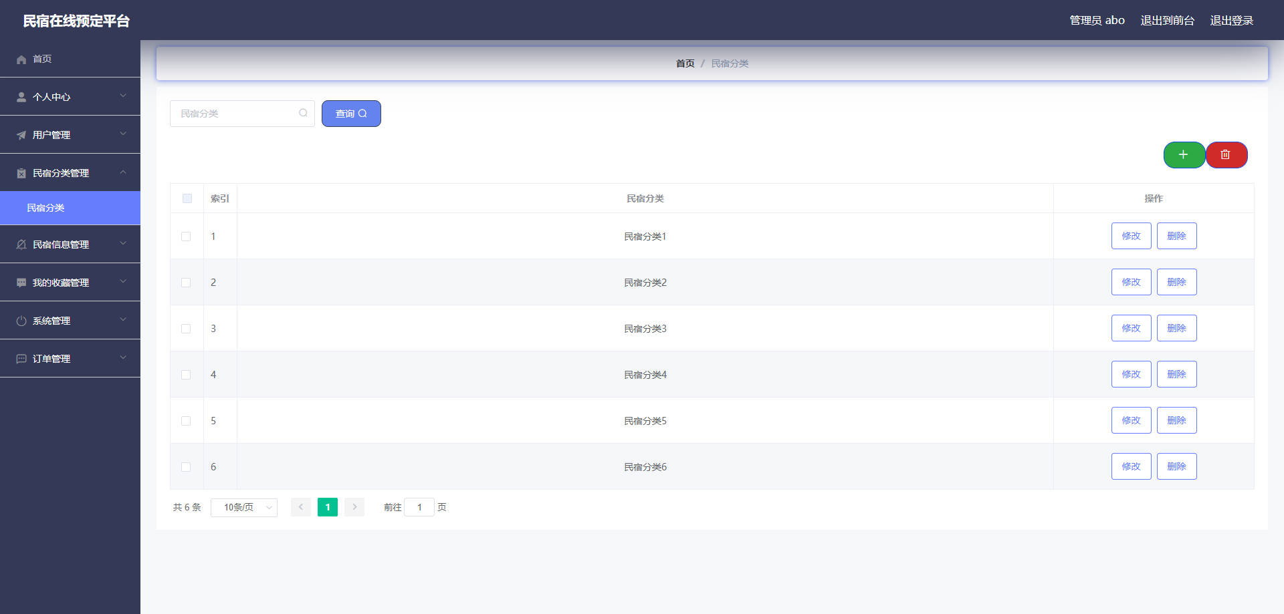The image size is (1284, 614).
Task: Expand the 民宿信息管理 menu chevron
Action: (123, 243)
